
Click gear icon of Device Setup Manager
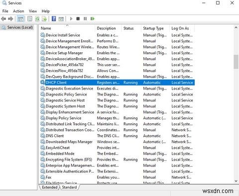[x=43, y=53]
